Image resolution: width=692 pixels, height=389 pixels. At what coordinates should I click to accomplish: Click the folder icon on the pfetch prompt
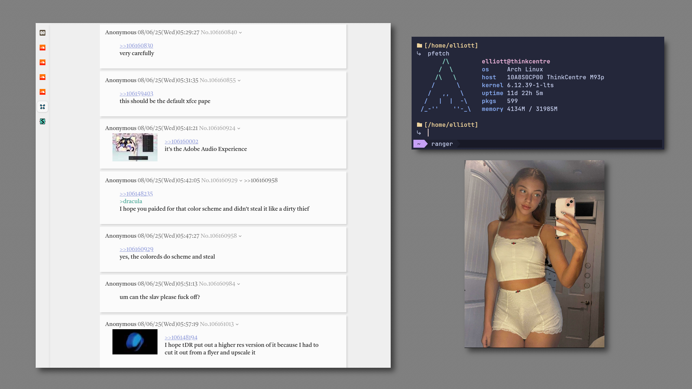coord(420,45)
